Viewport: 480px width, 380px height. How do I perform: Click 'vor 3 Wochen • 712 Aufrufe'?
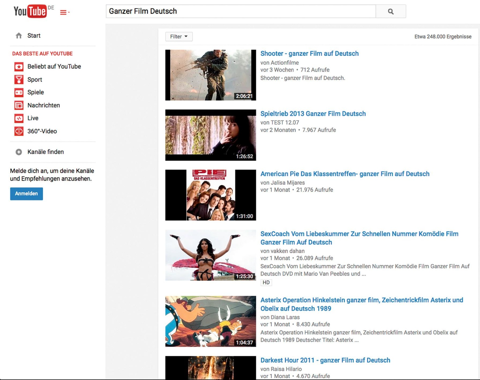[295, 70]
